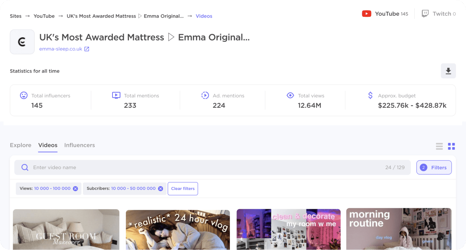This screenshot has width=466, height=250.
Task: Open clean & decorate my room thumbnail
Action: click(x=288, y=229)
